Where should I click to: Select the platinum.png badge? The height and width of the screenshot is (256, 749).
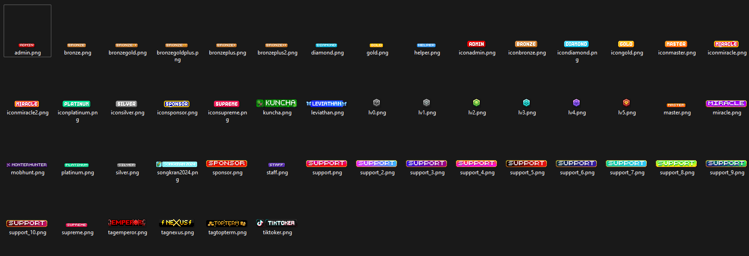pyautogui.click(x=77, y=165)
